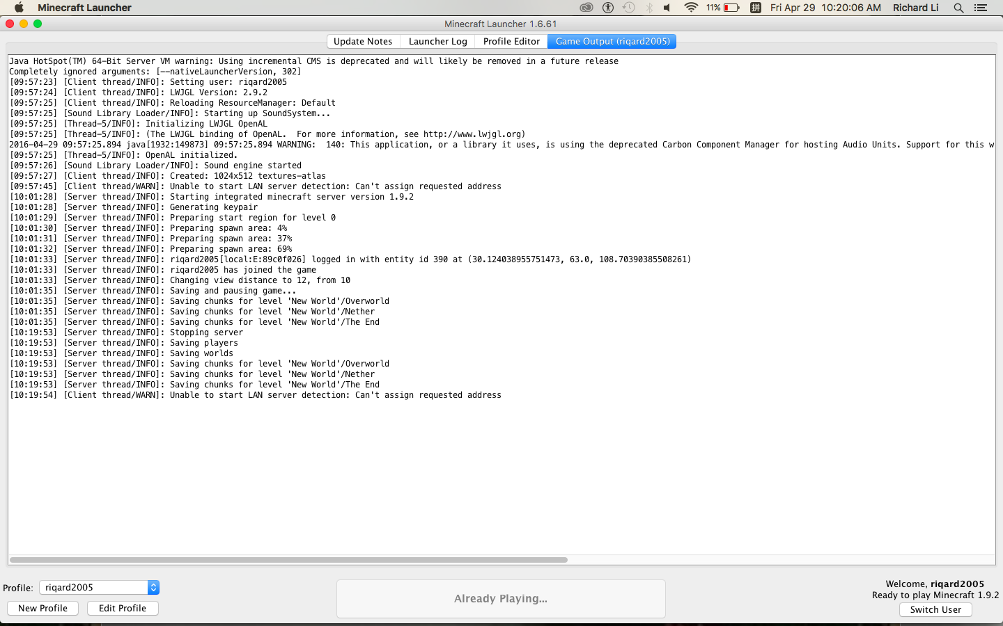The image size is (1003, 626).
Task: Click the 'Generating keypair' log line
Action: (x=134, y=207)
